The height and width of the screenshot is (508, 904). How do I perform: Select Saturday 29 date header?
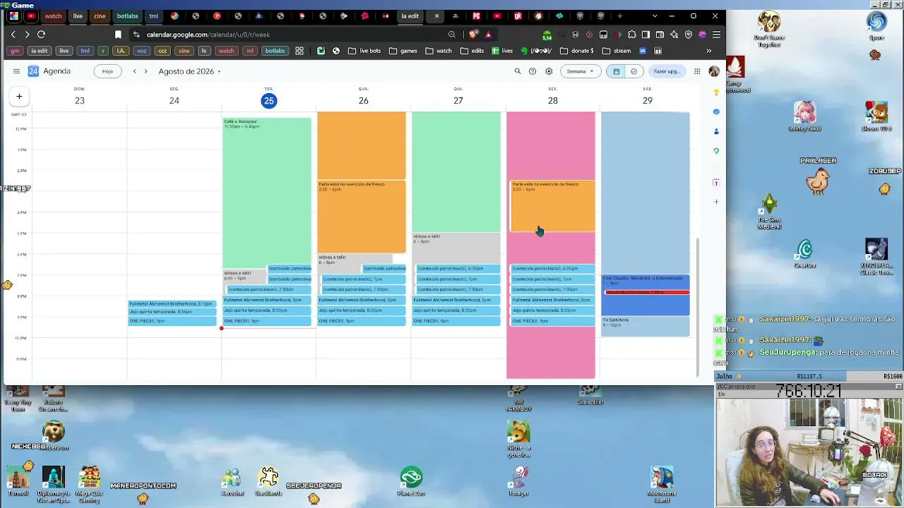(648, 101)
